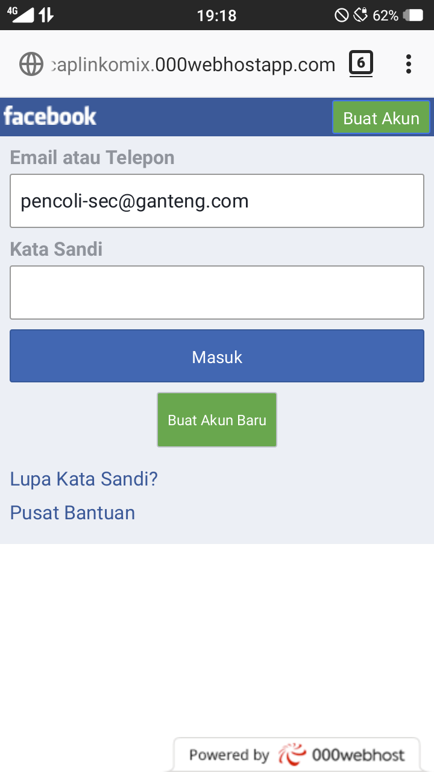Open the Lupa Kata Sandi link
The image size is (434, 772).
[x=84, y=478]
